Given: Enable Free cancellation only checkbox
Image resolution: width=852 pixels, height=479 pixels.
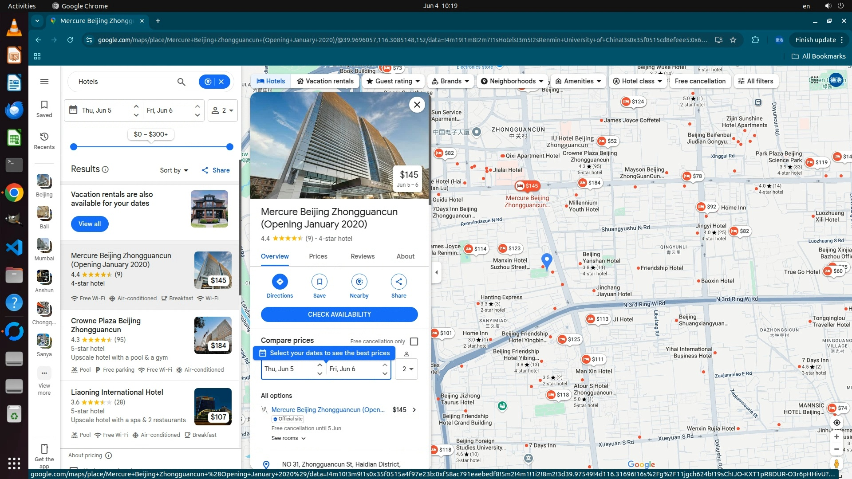Looking at the screenshot, I should [414, 342].
